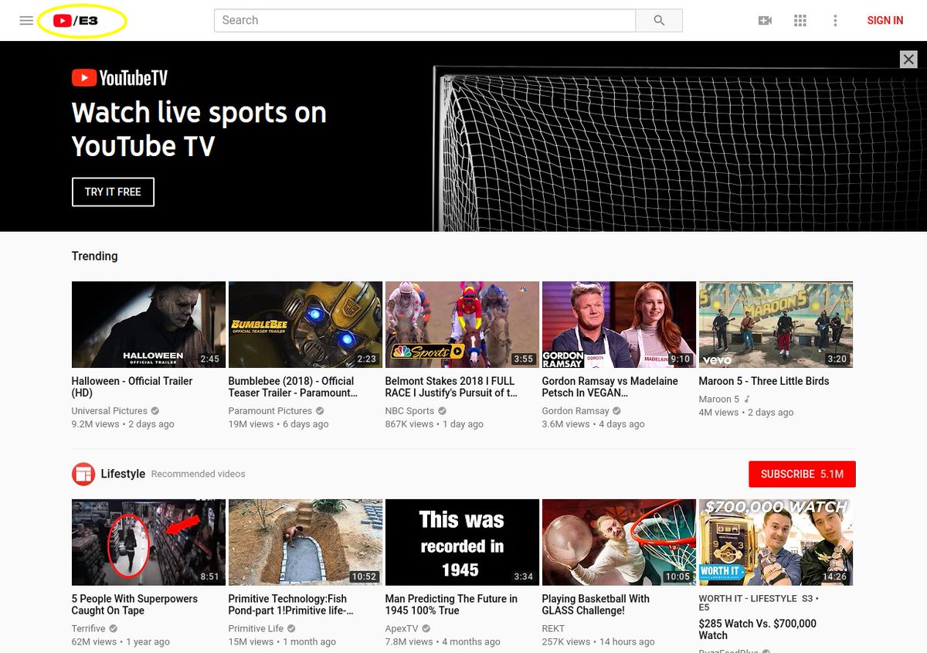
Task: Click the verified badge next to NBC Sports
Action: point(443,411)
